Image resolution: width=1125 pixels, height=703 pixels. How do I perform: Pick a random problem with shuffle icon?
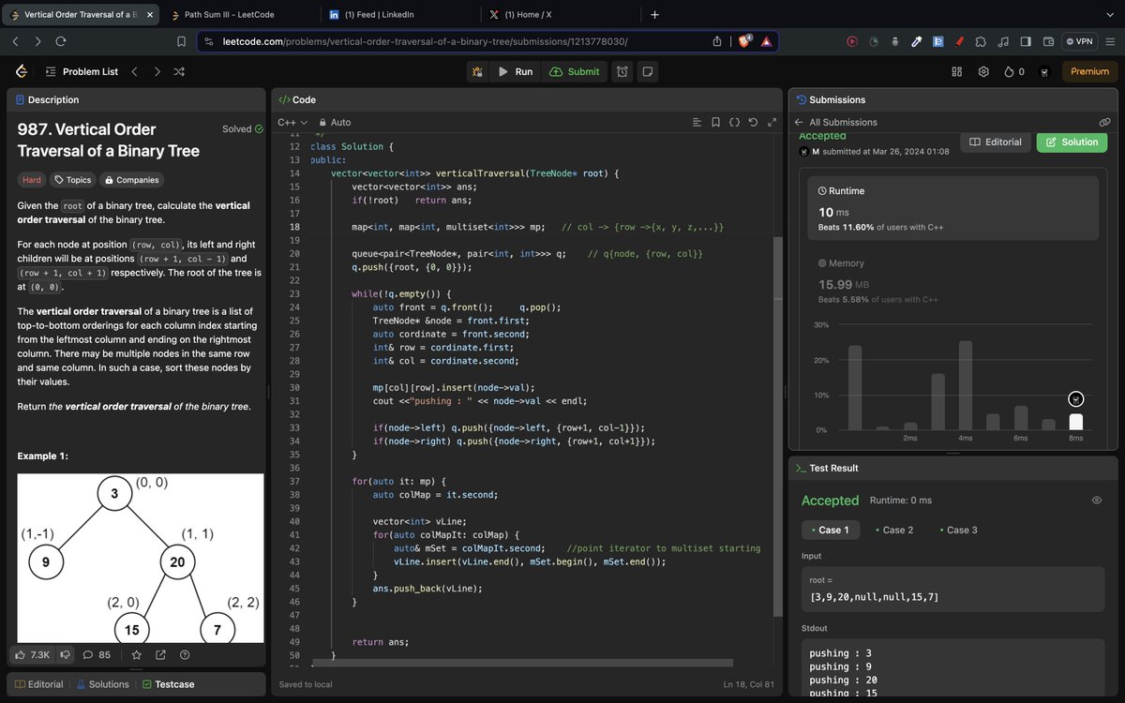tap(179, 71)
